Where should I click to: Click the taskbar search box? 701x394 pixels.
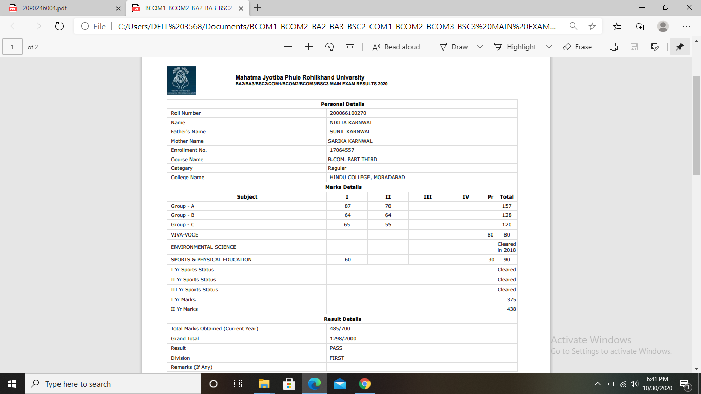coord(113,384)
